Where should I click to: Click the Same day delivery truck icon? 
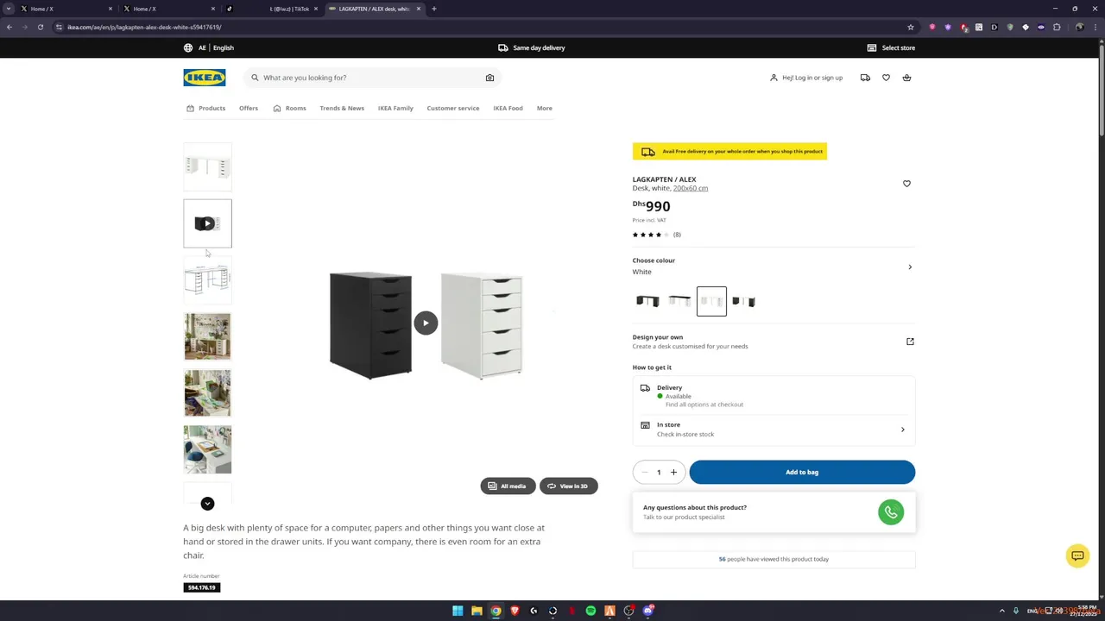[503, 48]
